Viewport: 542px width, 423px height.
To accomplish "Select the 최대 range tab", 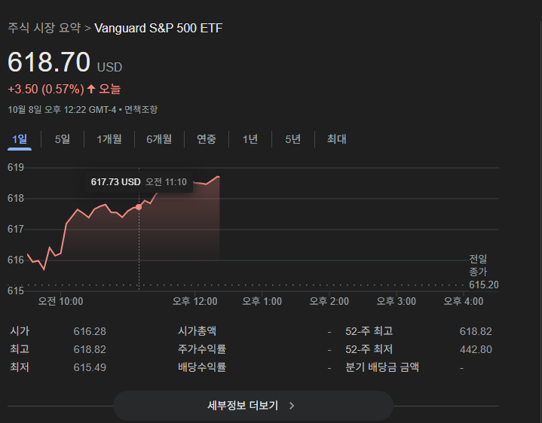I will [337, 139].
